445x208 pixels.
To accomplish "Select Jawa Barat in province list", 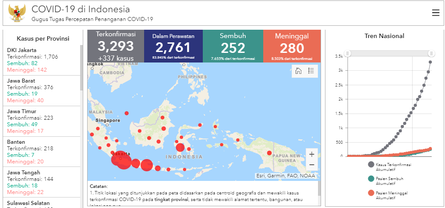I will (x=42, y=90).
